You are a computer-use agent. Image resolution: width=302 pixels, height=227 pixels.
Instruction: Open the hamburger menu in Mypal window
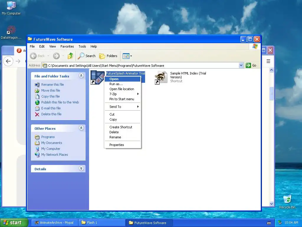[268, 61]
